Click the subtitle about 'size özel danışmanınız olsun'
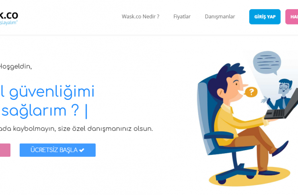This screenshot has width=298, height=195. tap(76, 129)
